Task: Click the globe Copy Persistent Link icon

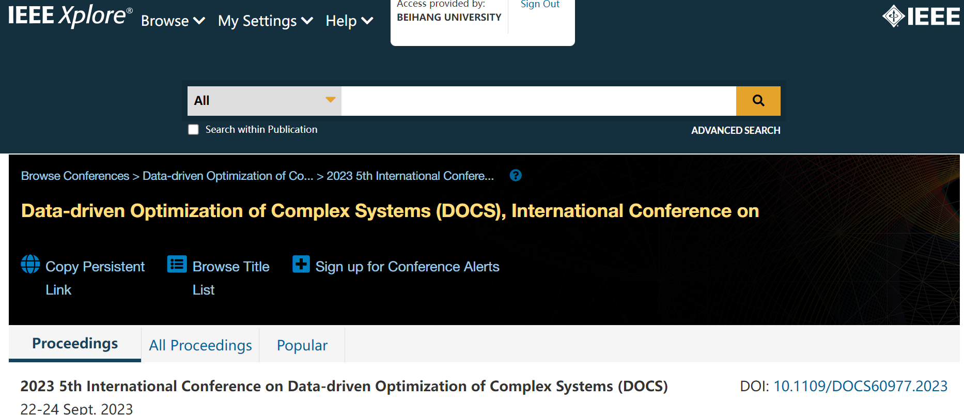Action: coord(30,264)
